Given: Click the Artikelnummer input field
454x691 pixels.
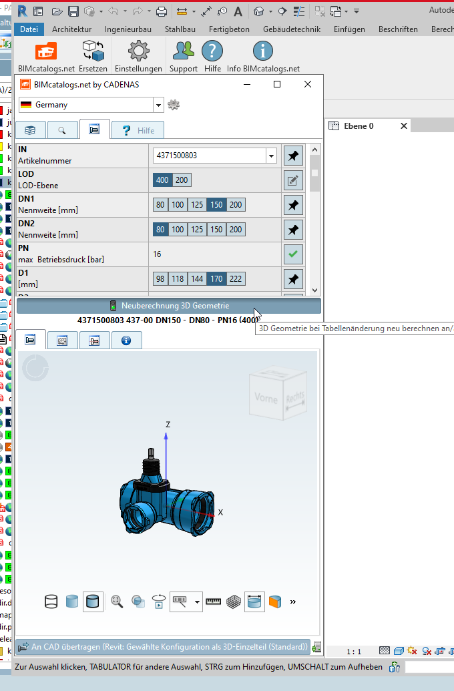Looking at the screenshot, I should click(210, 156).
